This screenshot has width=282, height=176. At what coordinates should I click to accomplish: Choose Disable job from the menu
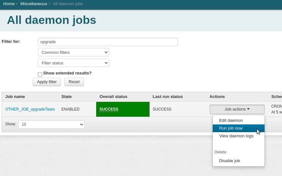pyautogui.click(x=229, y=161)
